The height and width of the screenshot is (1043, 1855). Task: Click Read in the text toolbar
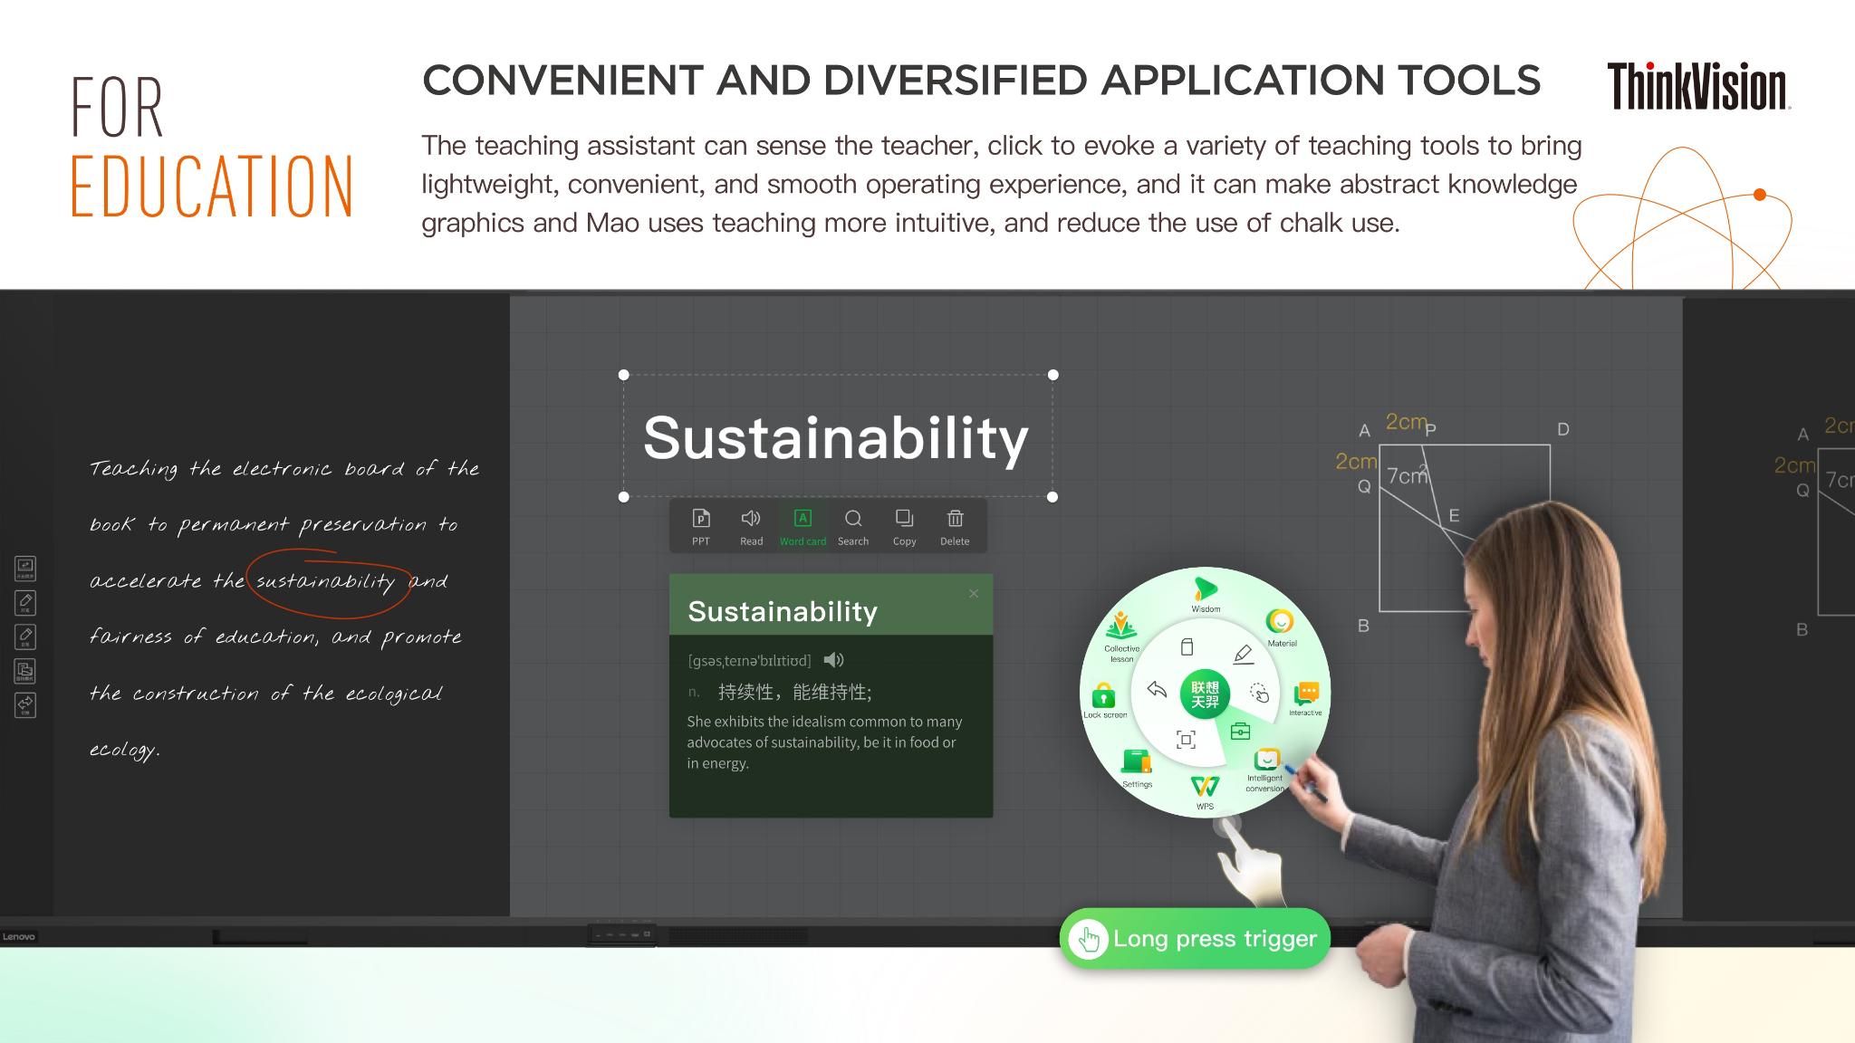[x=751, y=526]
